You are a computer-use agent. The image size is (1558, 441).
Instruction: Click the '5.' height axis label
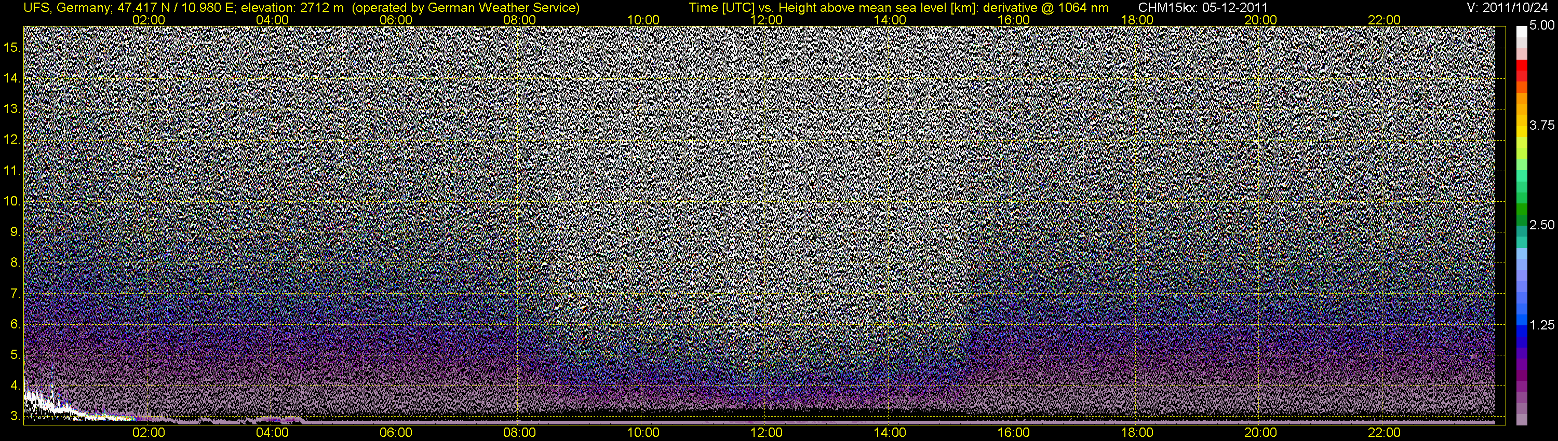[x=16, y=355]
